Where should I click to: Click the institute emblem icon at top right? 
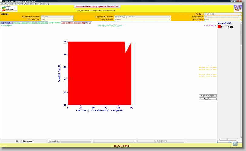click(237, 8)
